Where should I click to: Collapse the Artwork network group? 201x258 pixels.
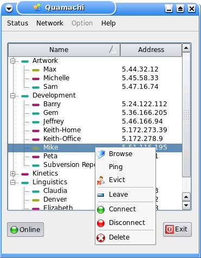coord(12,61)
